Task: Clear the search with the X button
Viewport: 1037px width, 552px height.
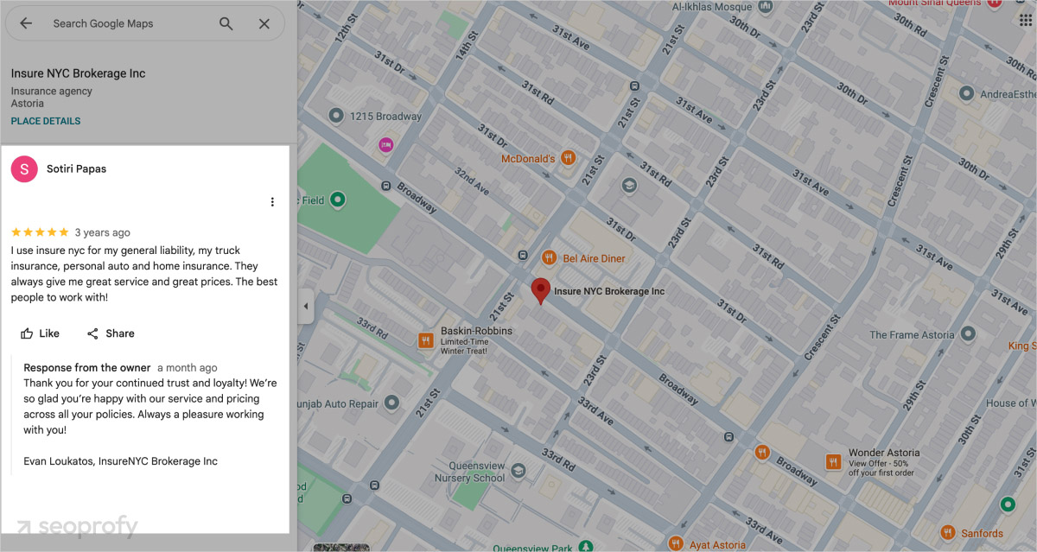Action: click(264, 23)
